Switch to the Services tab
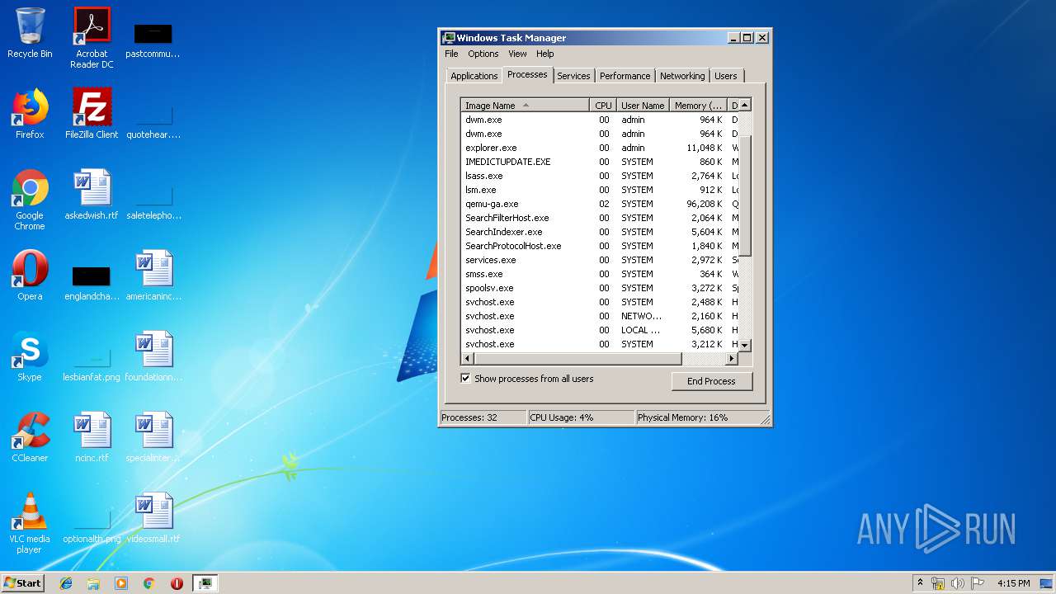The width and height of the screenshot is (1056, 594). (x=573, y=76)
